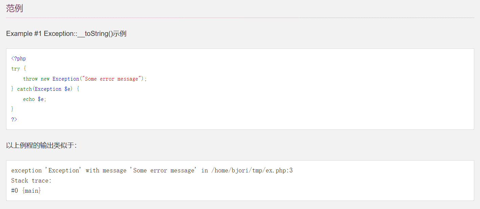Click the catch keyword in code
480x209 pixels.
24,89
